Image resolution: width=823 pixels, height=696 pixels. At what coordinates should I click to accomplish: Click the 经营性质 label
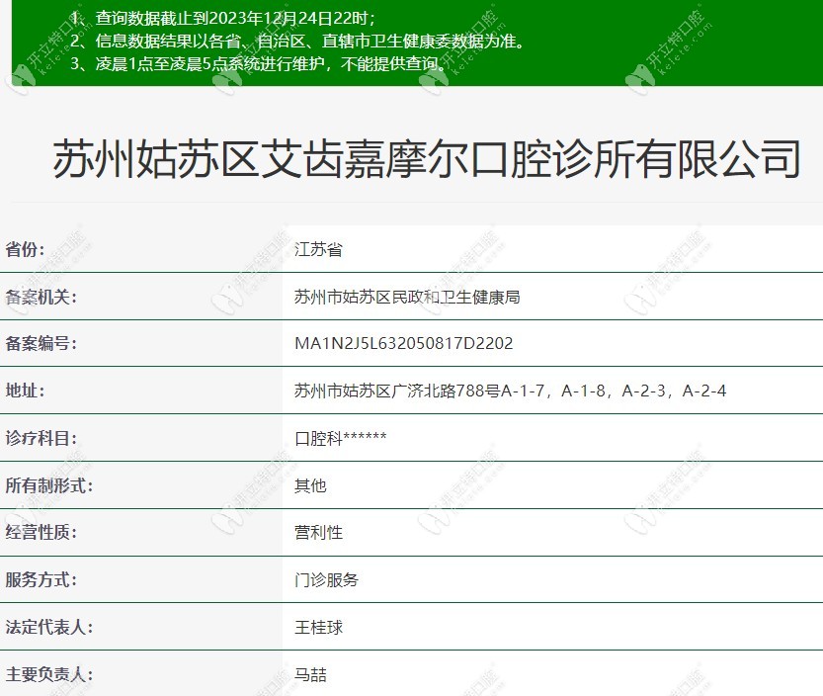[41, 532]
